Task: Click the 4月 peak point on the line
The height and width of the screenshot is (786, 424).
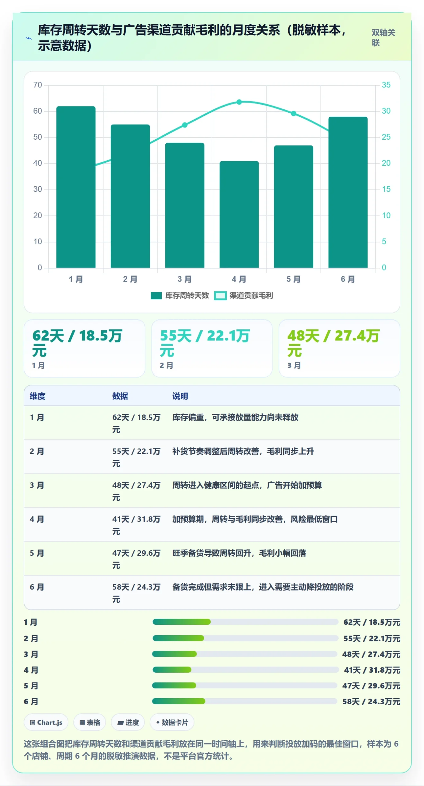Action: coord(239,102)
